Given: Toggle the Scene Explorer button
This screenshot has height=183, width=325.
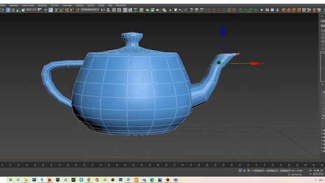Looking at the screenshot, I should tap(114, 10).
